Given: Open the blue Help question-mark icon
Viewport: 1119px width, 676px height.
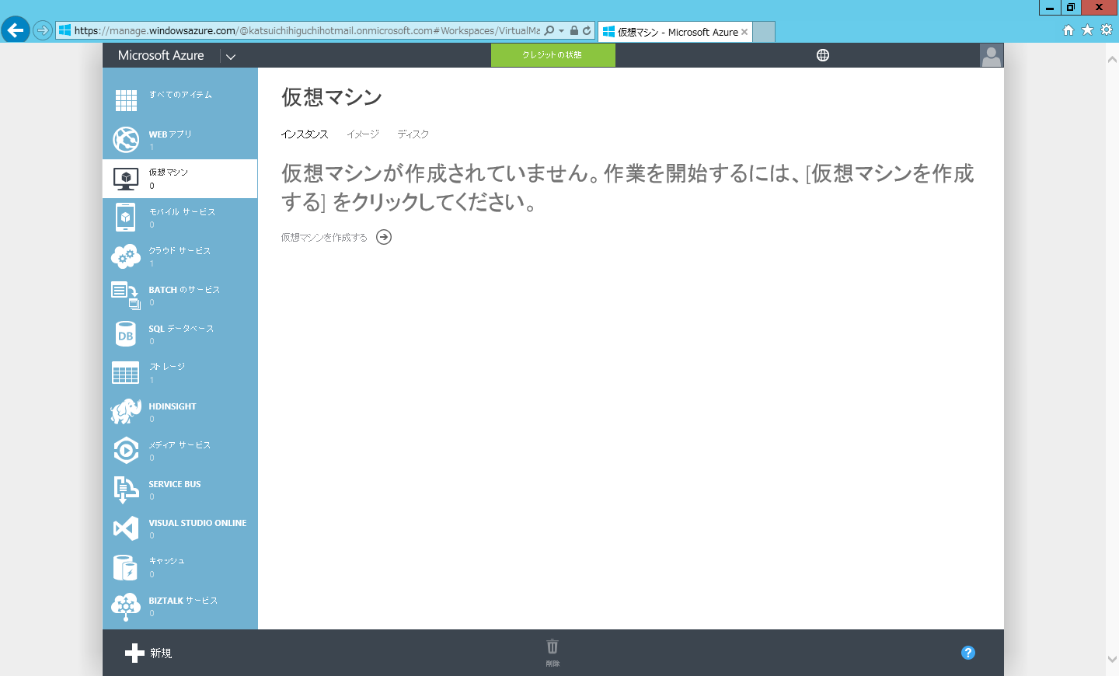Looking at the screenshot, I should point(968,653).
